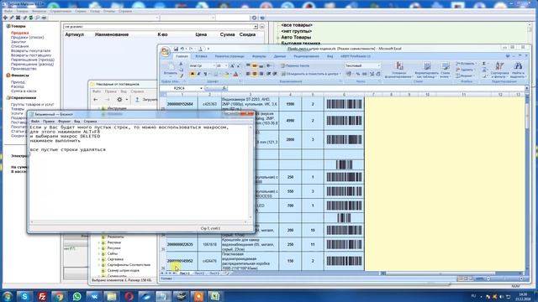This screenshot has height=302, width=538.
Task: Click the Excel fill color bucket
Action: (226, 74)
